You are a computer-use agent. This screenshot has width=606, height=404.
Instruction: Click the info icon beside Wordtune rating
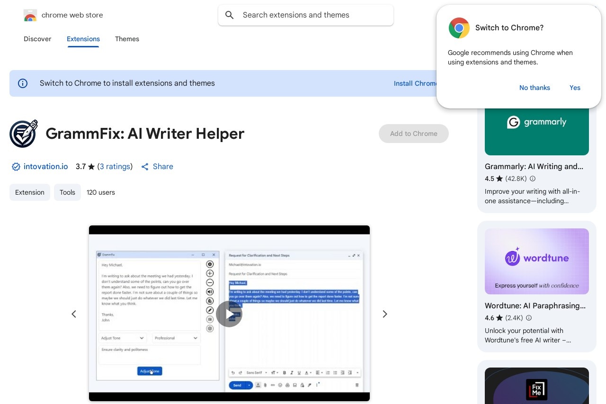[x=529, y=318]
